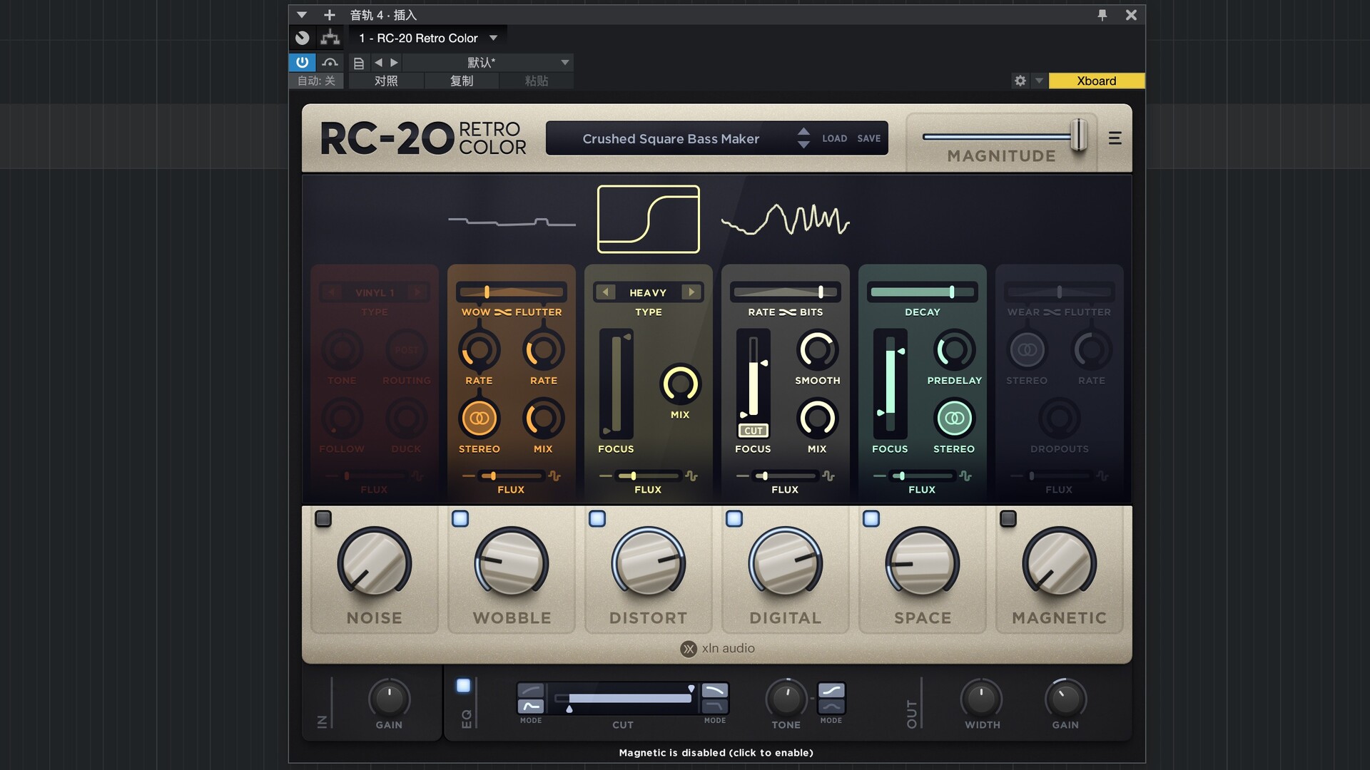Enable the Magnetic module checkbox

(x=1008, y=518)
